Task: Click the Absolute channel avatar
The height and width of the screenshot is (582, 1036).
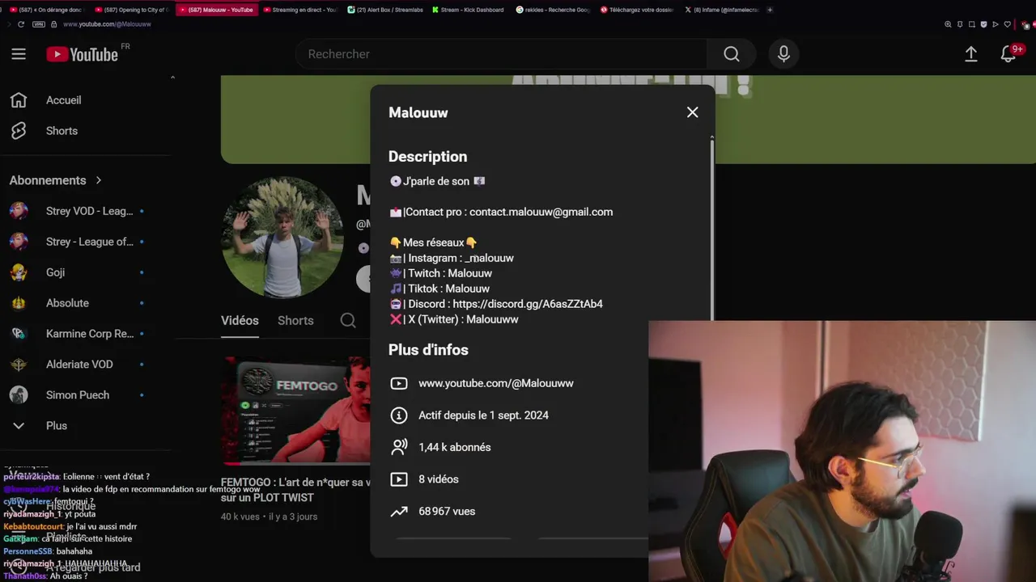Action: tap(19, 303)
